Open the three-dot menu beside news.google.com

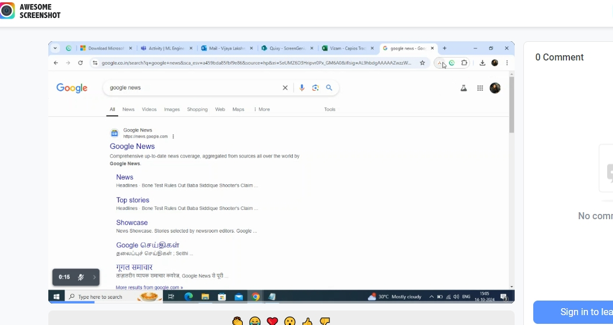173,136
